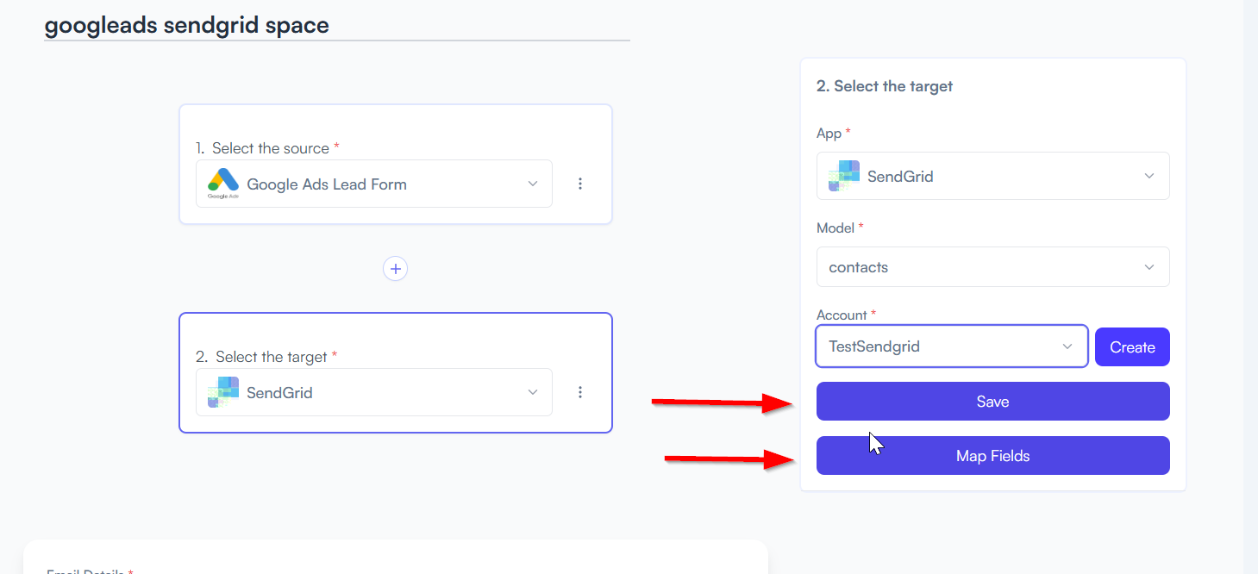Click the Model dropdown chevron arrow
Screen dimensions: 1258x574
(x=1149, y=267)
